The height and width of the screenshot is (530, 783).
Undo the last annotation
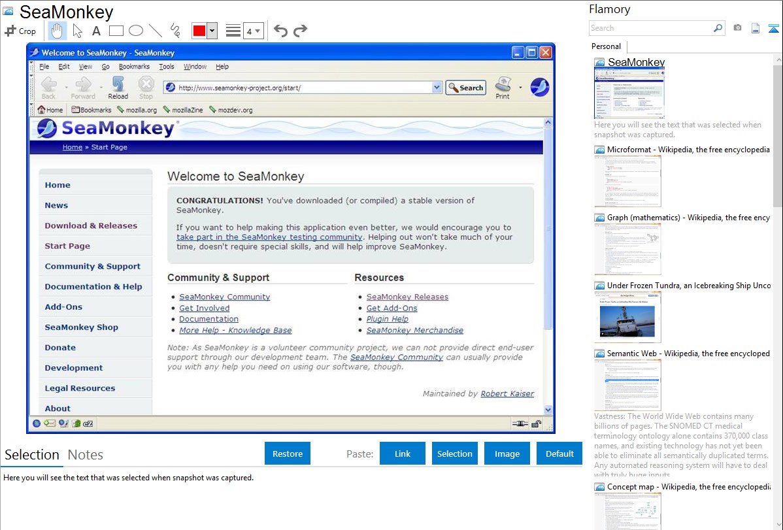tap(280, 31)
